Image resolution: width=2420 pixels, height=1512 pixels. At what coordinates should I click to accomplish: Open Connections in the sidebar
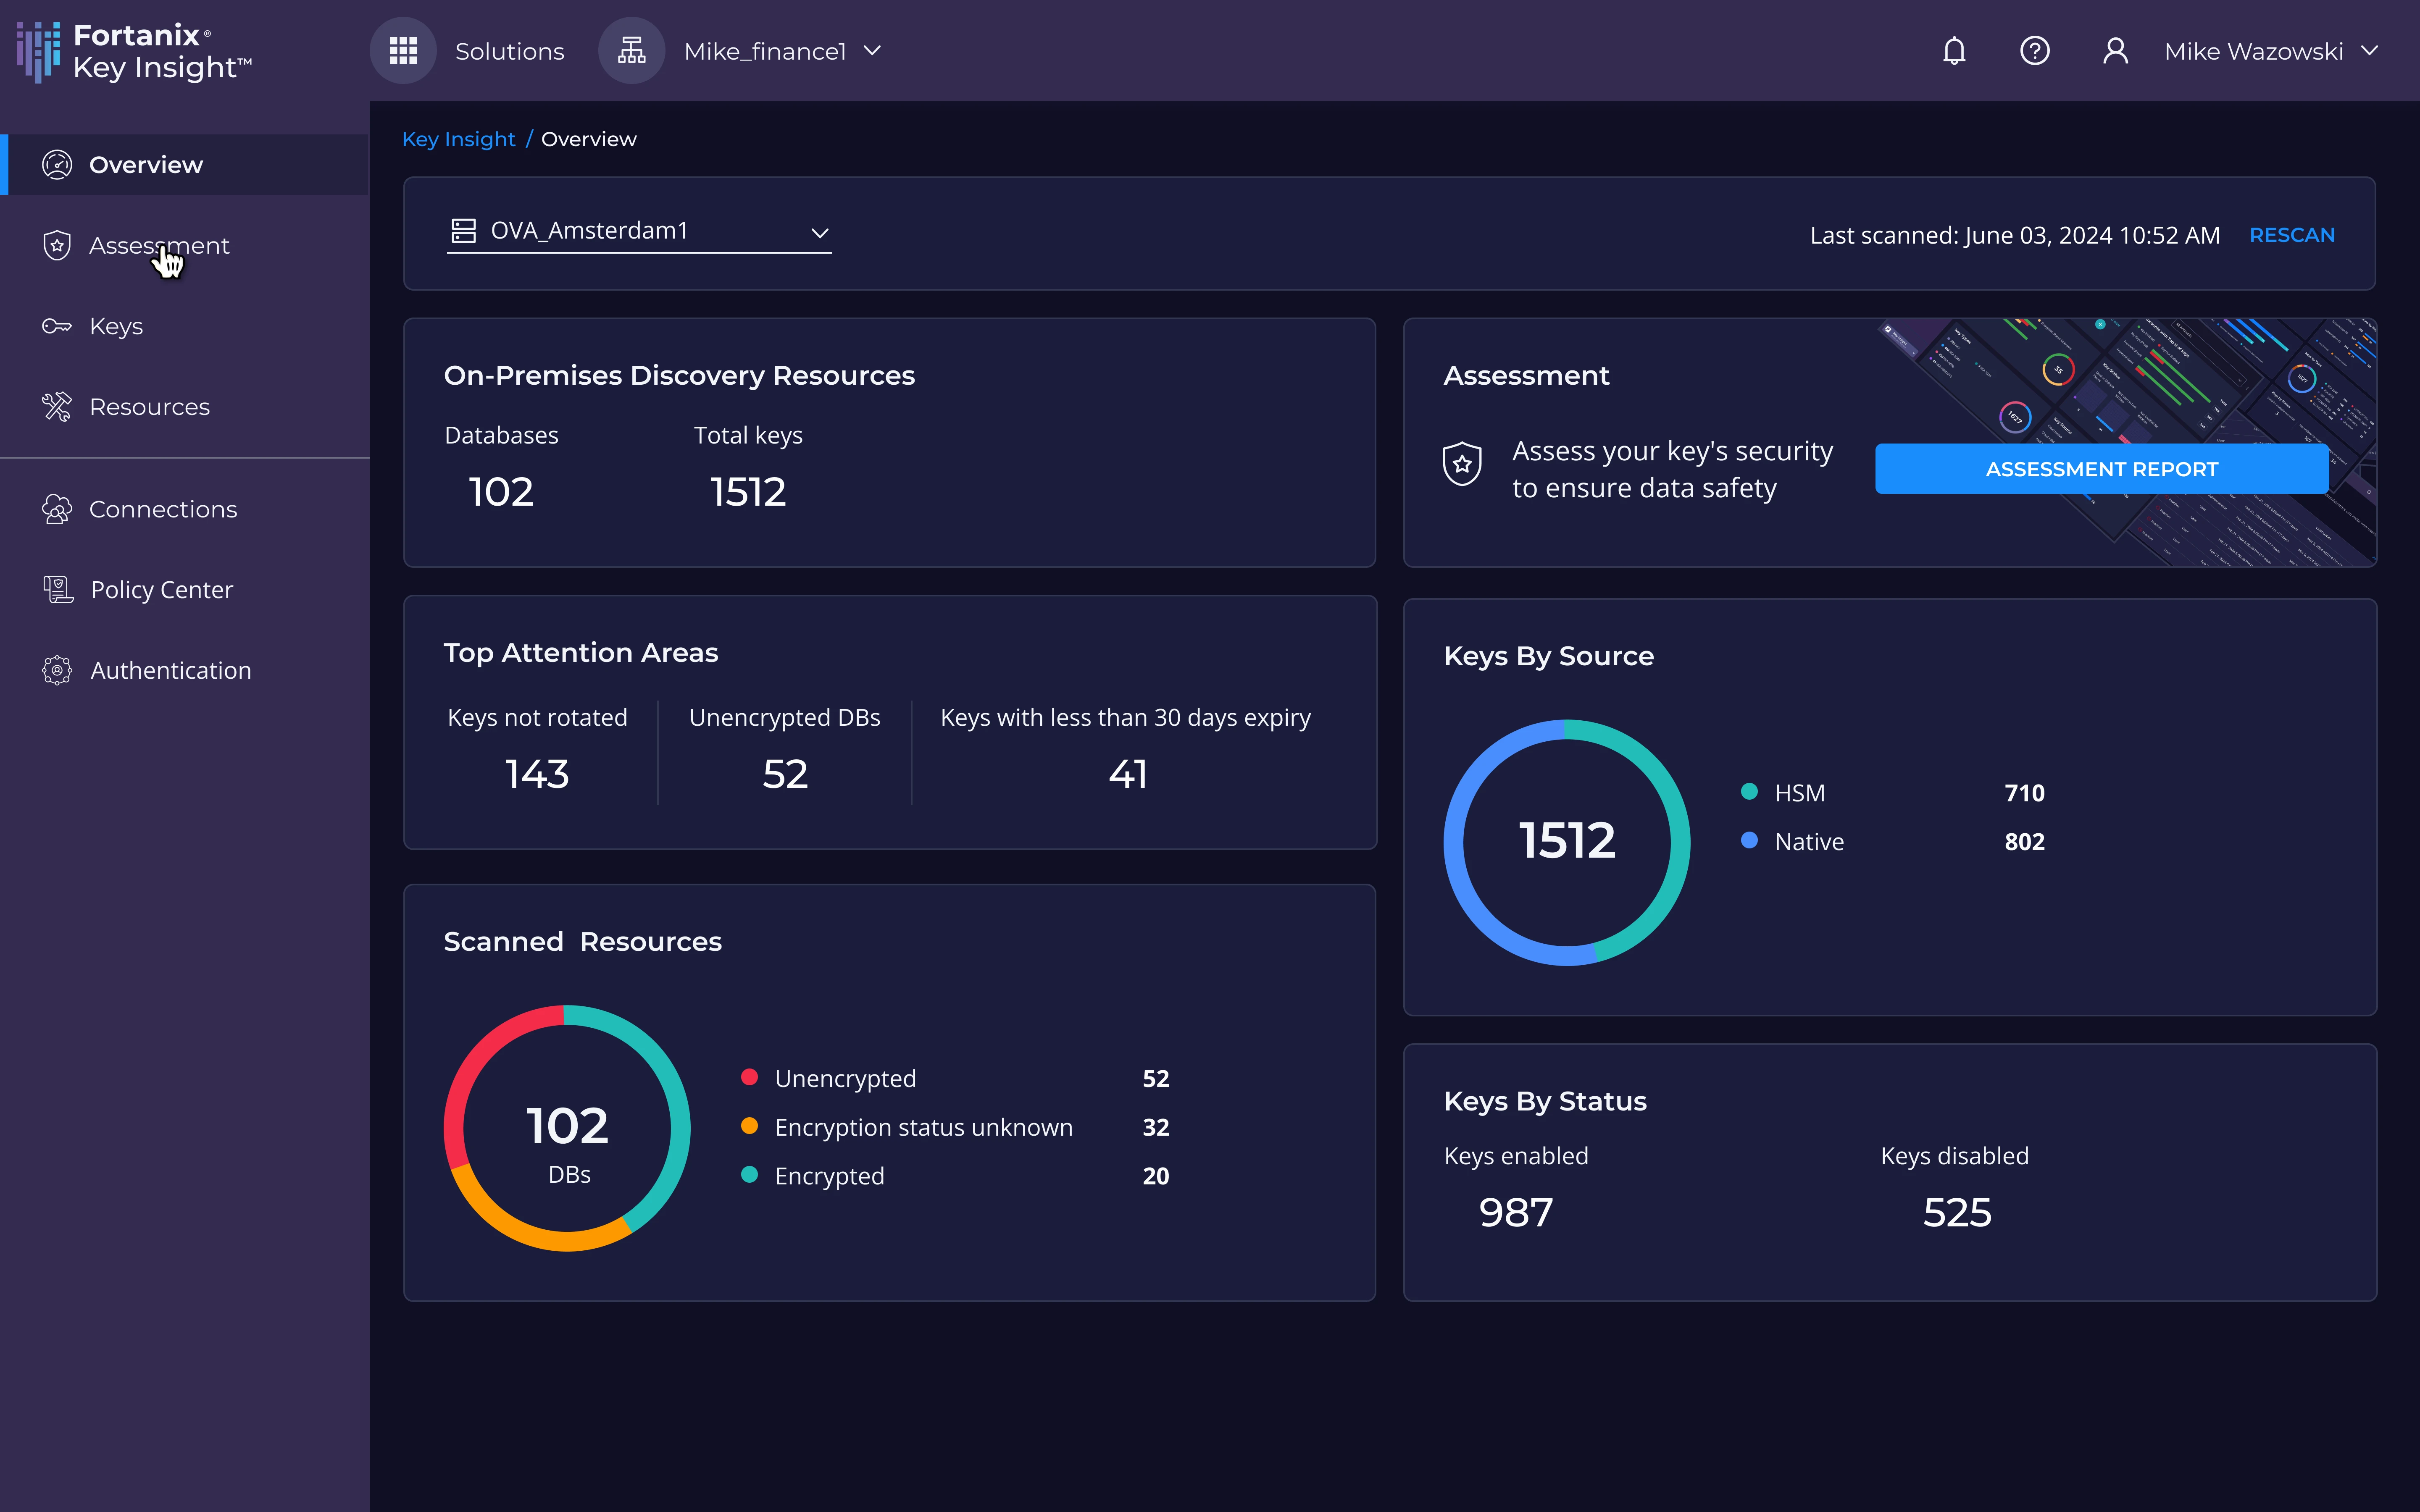(185, 509)
